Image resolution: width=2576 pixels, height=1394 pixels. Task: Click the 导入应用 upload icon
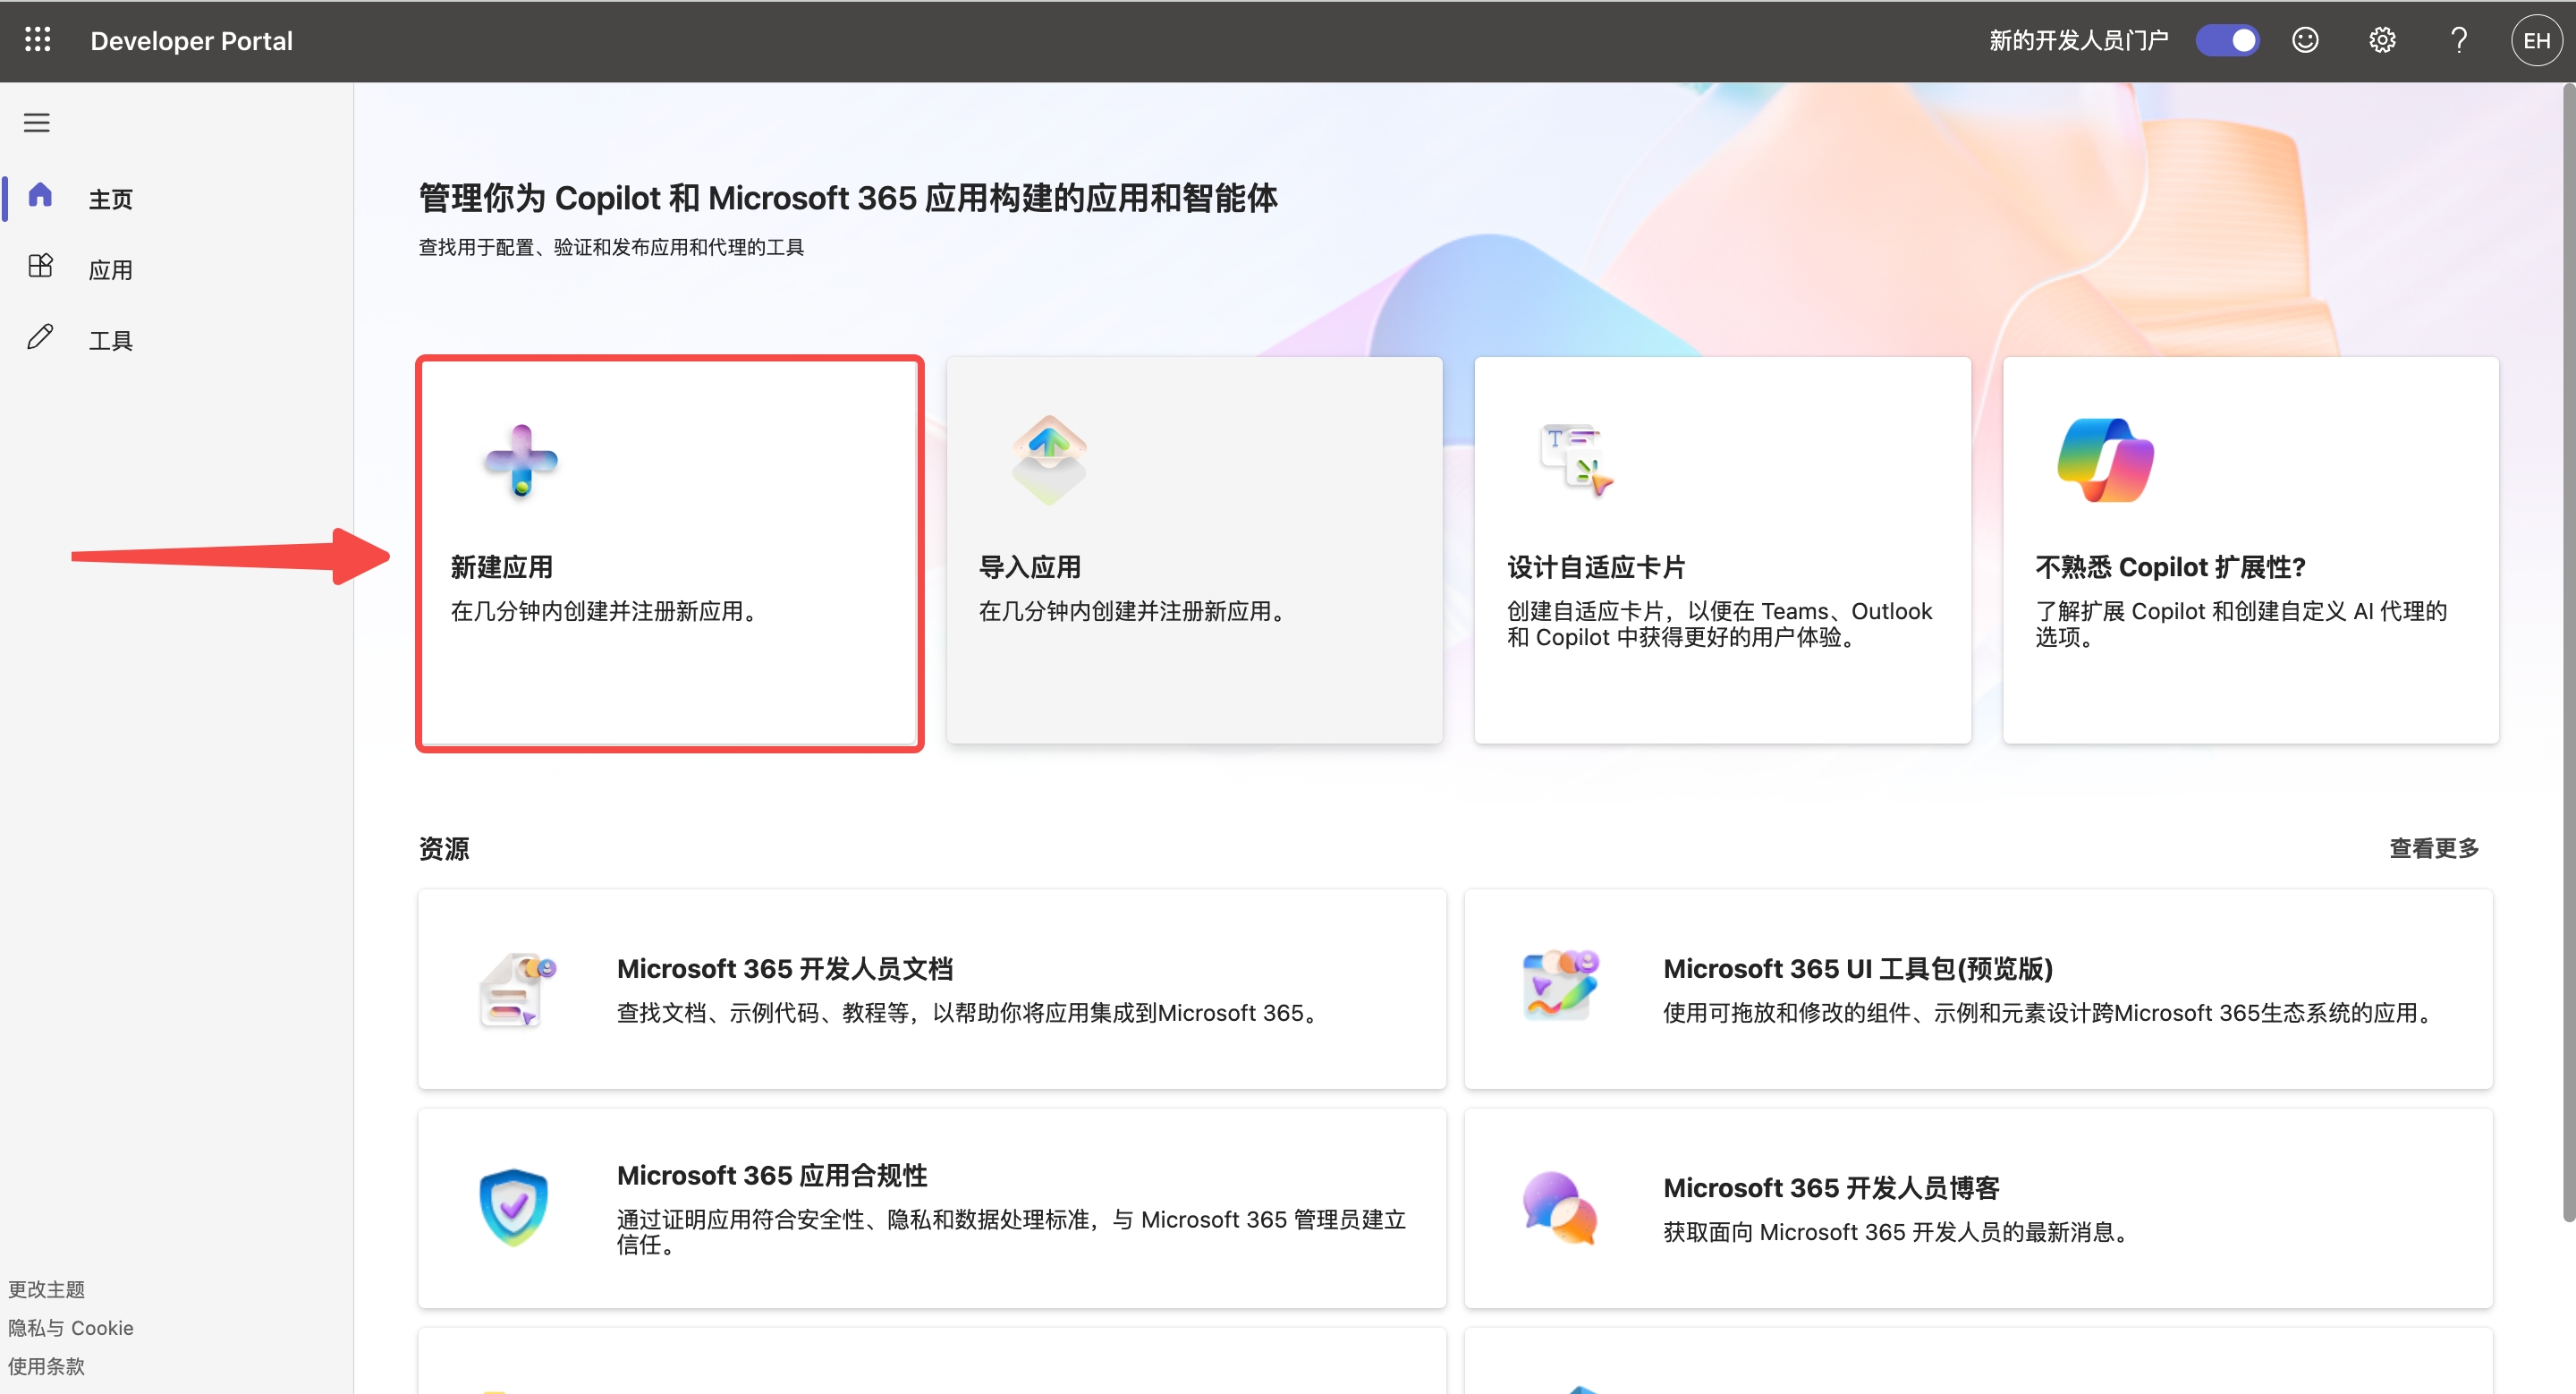[1049, 461]
